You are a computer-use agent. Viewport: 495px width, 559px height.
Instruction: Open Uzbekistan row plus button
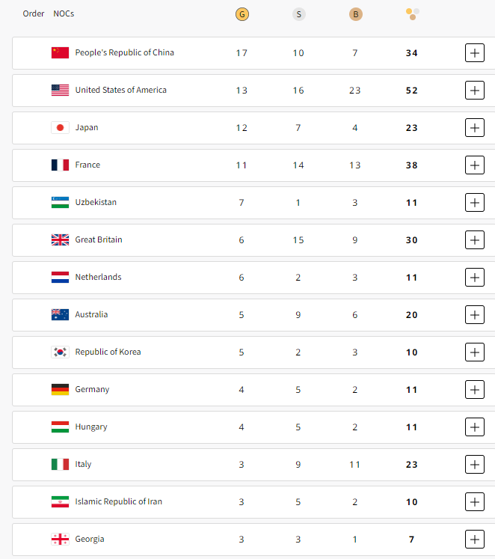474,203
